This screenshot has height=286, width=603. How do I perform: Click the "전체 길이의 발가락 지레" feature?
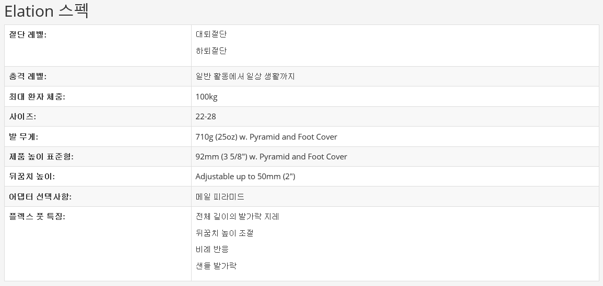pyautogui.click(x=237, y=217)
